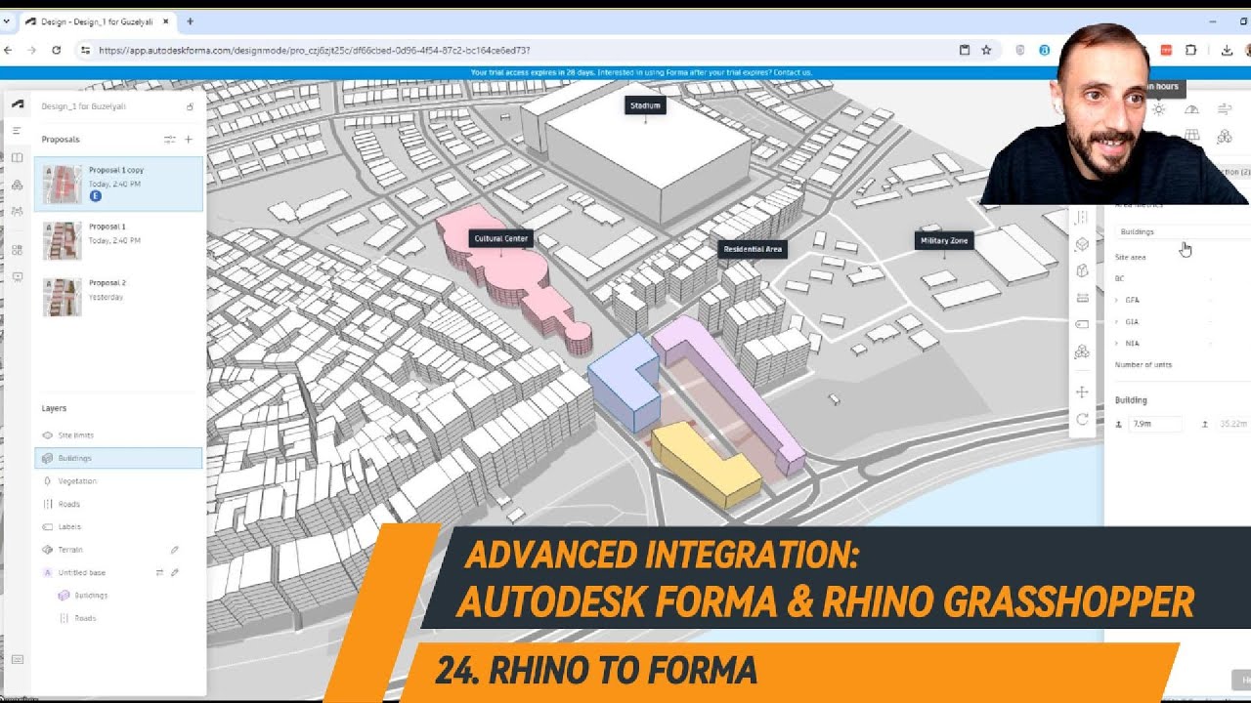The image size is (1251, 703).
Task: Open the extensions grid icon in sidebar
Action: 17,250
